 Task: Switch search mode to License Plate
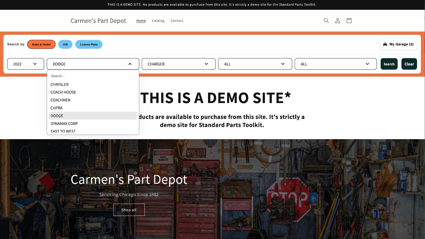(x=89, y=44)
